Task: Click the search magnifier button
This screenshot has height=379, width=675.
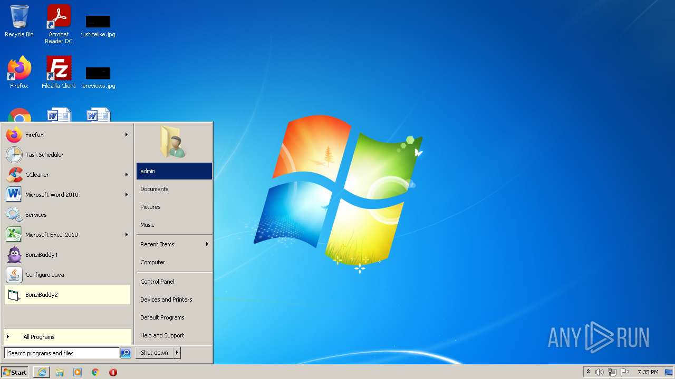Action: pos(126,353)
